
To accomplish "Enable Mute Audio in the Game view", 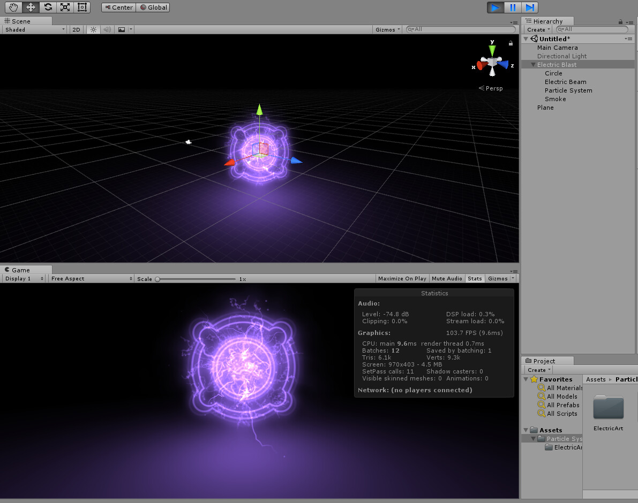I will [446, 278].
